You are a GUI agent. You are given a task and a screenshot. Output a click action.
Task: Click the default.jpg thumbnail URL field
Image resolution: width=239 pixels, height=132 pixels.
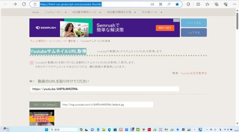(107, 104)
